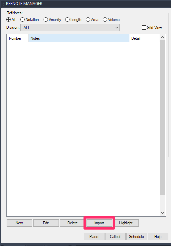Select the Notation radio button

point(22,20)
